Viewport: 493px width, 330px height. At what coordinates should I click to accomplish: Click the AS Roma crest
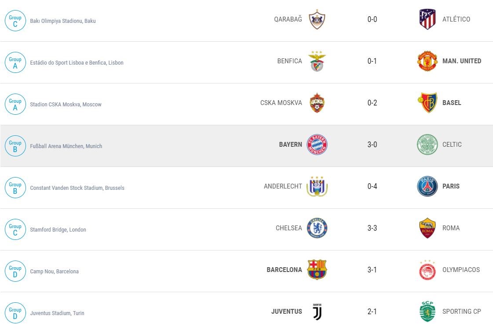coord(427,228)
